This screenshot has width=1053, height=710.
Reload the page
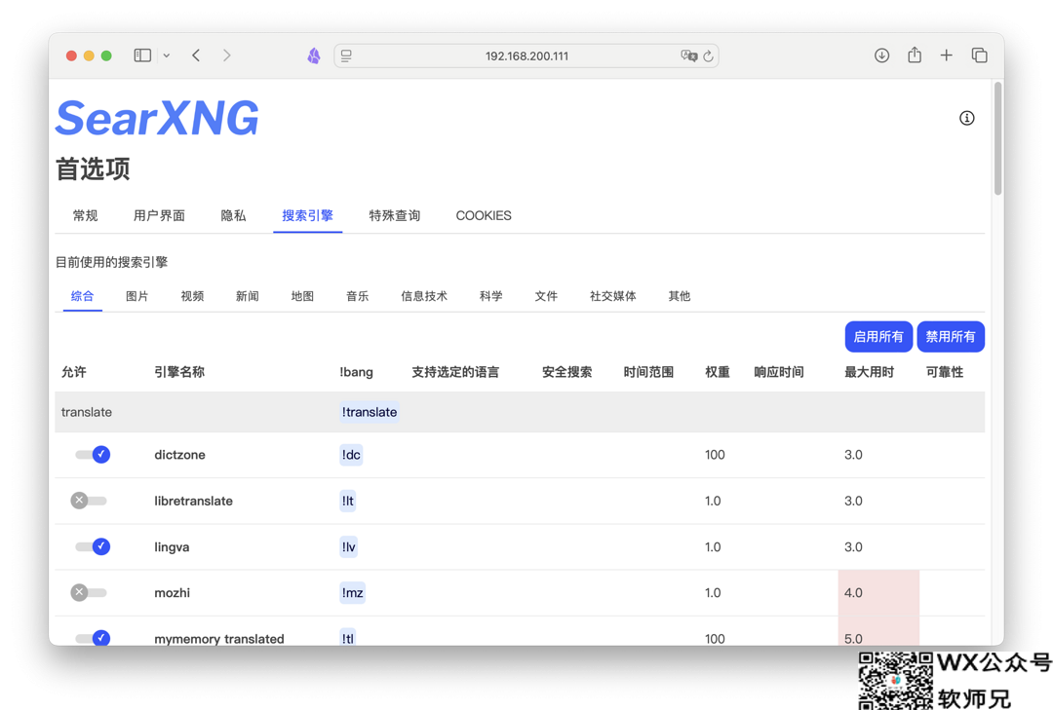pos(708,56)
